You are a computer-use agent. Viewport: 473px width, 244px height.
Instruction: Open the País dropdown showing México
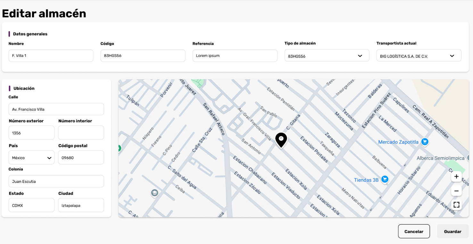[x=31, y=158]
